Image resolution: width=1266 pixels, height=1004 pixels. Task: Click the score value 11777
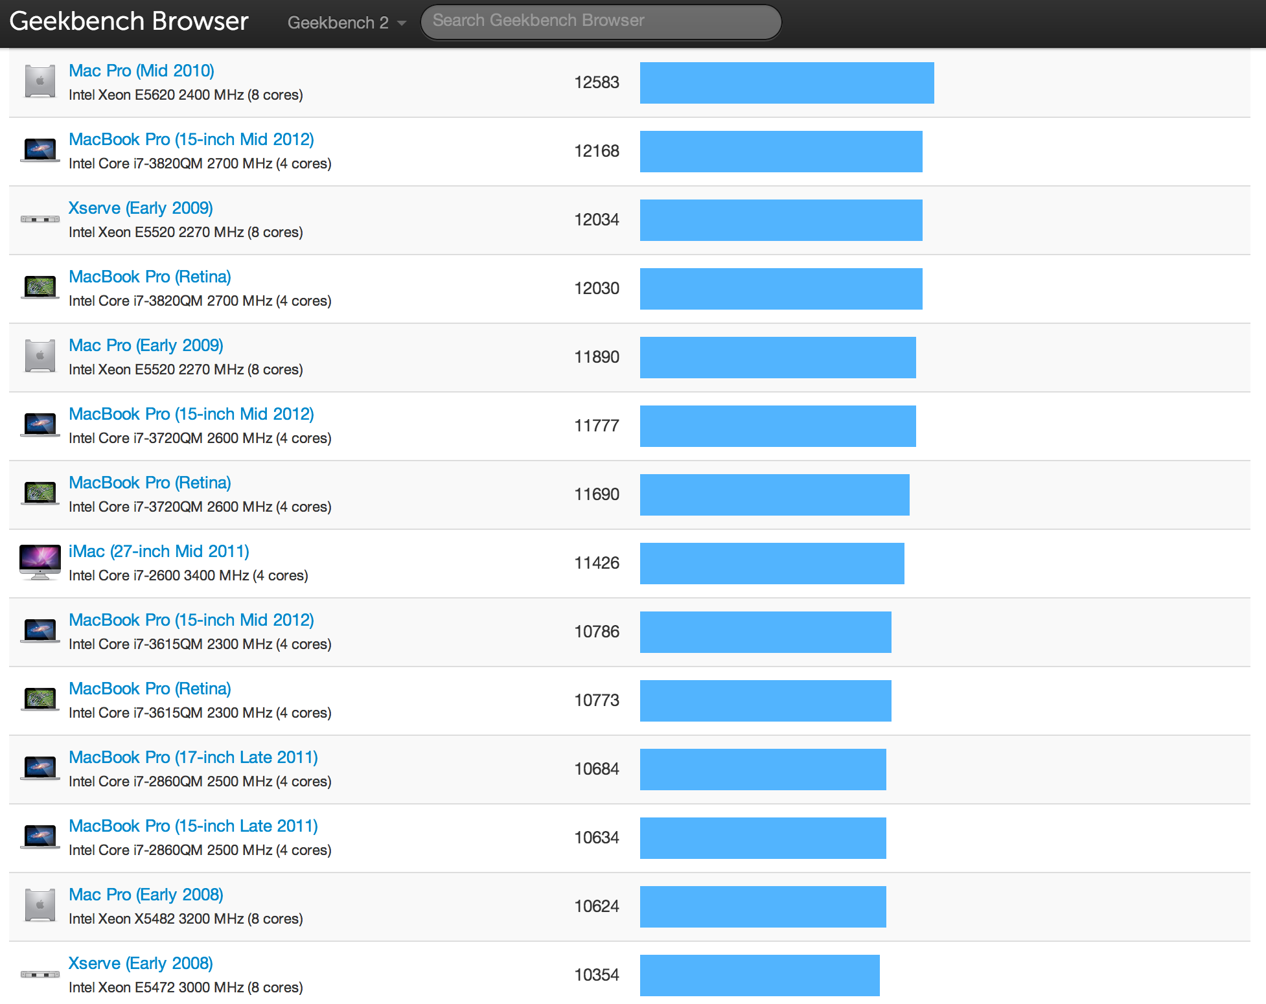pos(597,426)
